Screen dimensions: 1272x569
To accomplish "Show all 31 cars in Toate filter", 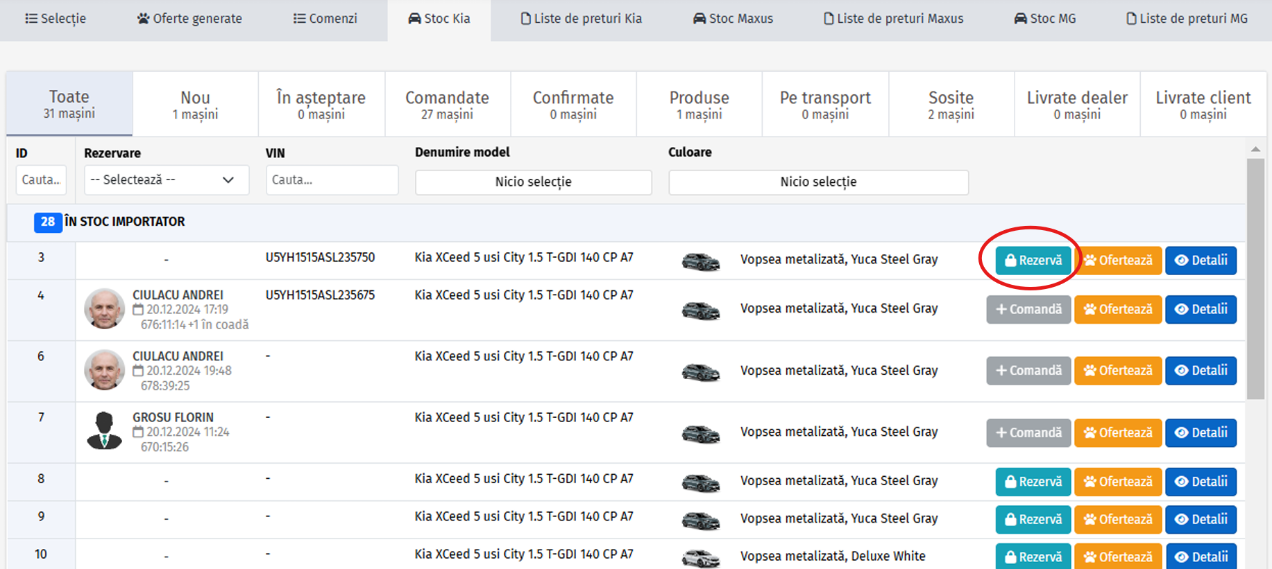I will 69,104.
